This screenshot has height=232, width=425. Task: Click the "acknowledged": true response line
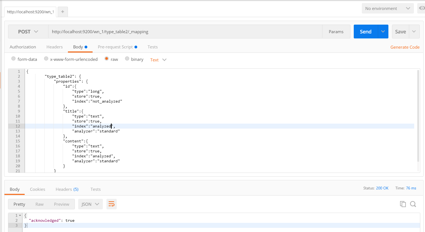pyautogui.click(x=52, y=220)
